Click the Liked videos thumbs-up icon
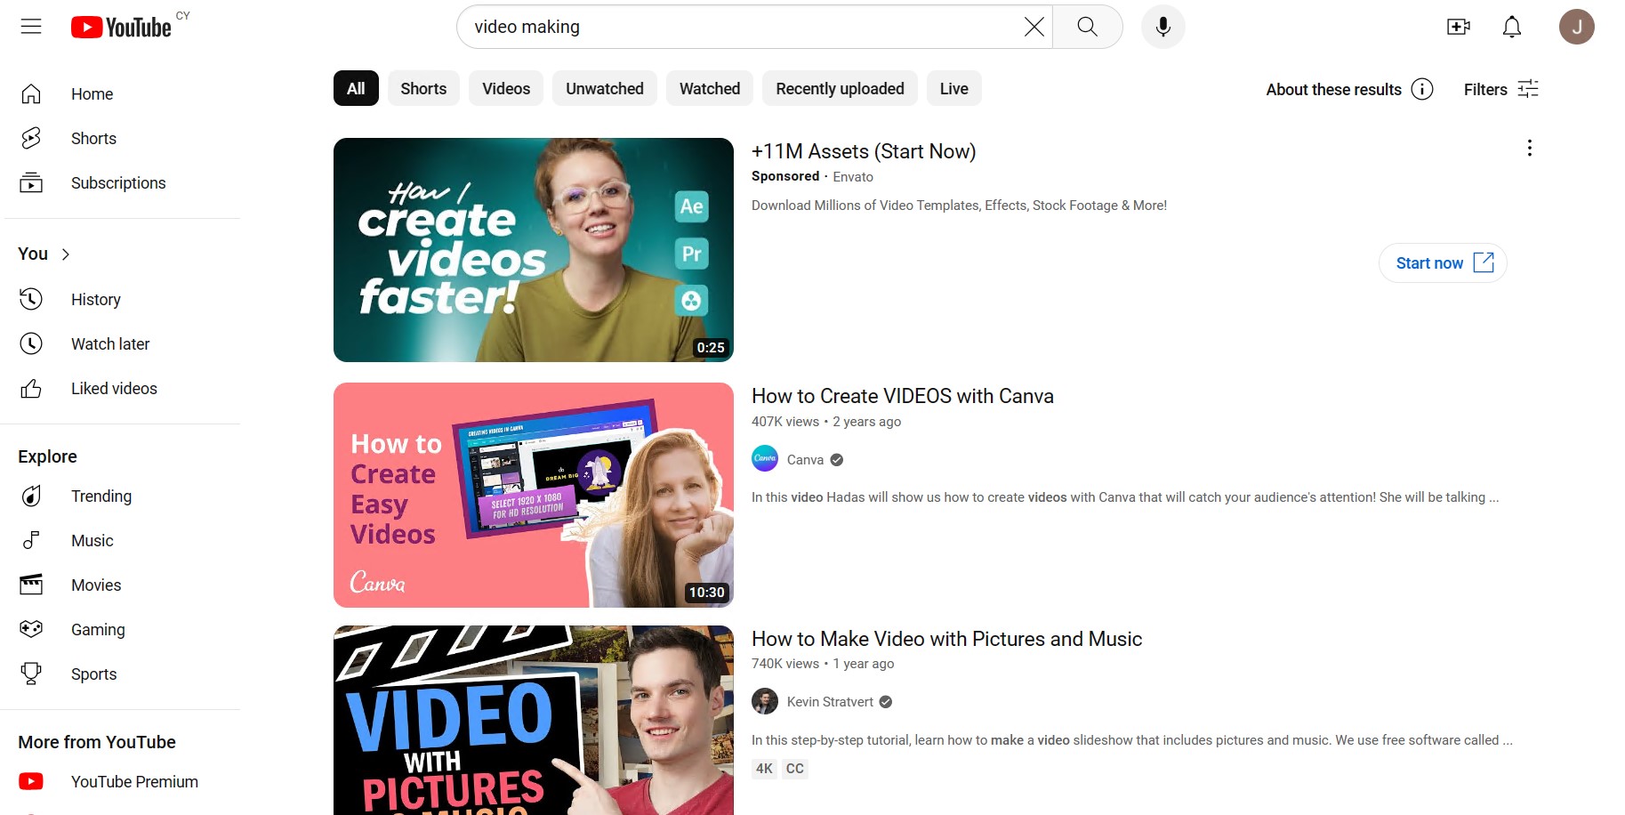 (31, 388)
